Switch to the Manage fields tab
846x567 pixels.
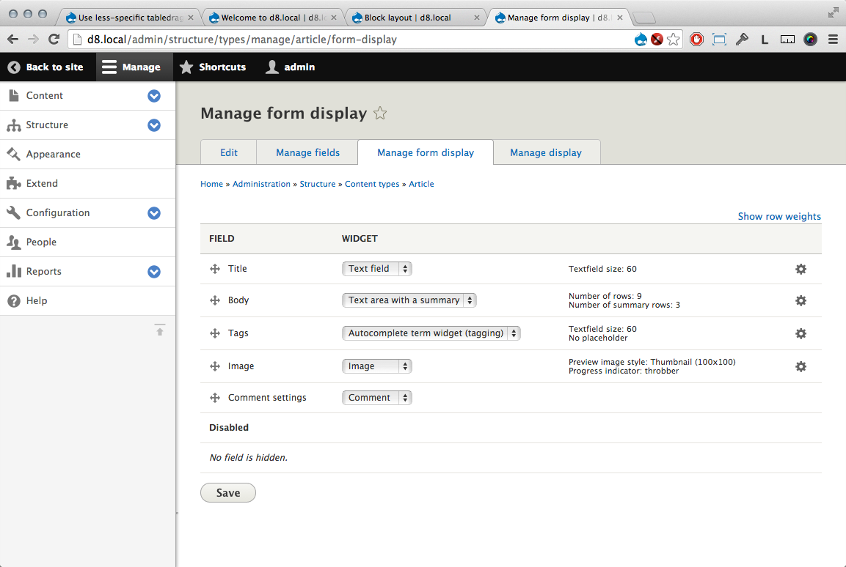307,152
